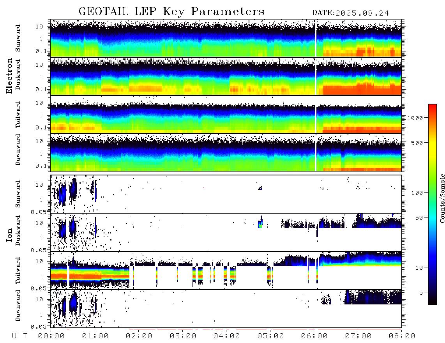Click the 08:00 time tick label
The width and height of the screenshot is (445, 343).
(402, 336)
